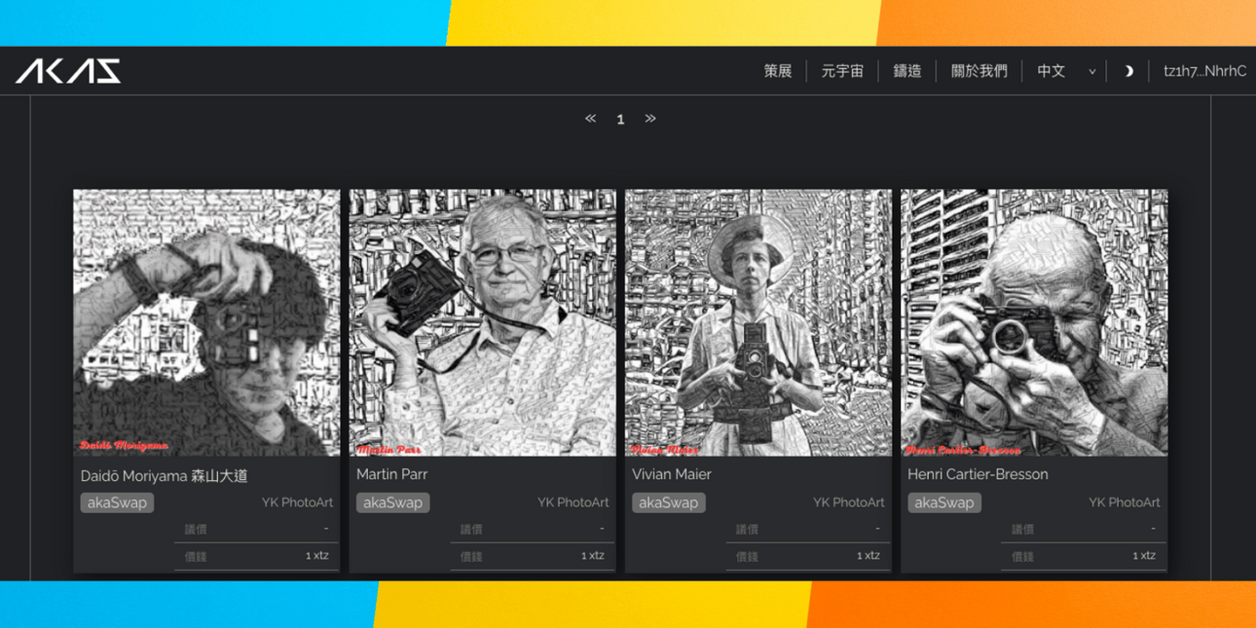1256x628 pixels.
Task: Click akaSwap tag on Daidō Moriyama card
Action: click(117, 503)
